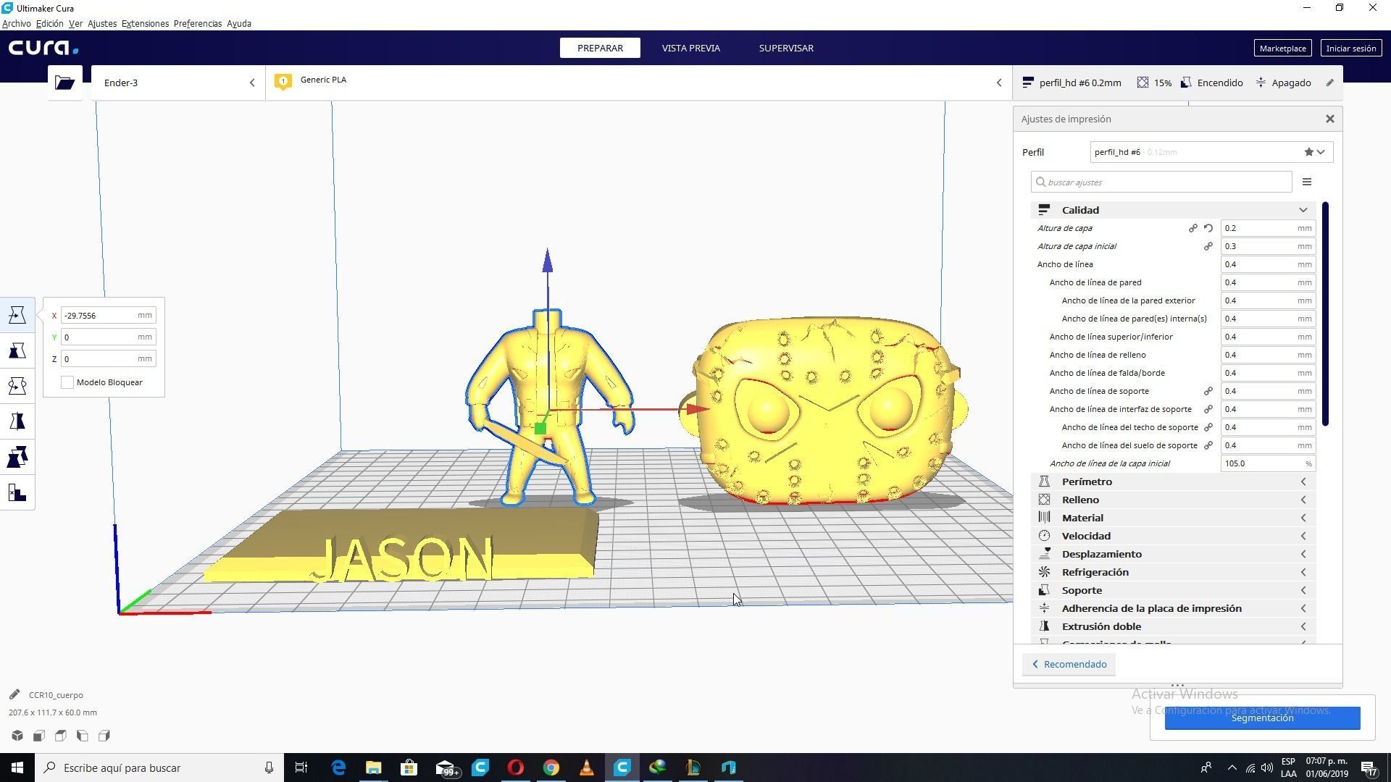Click the settings panel scrollbar
Viewport: 1391px width, 782px height.
point(1325,314)
